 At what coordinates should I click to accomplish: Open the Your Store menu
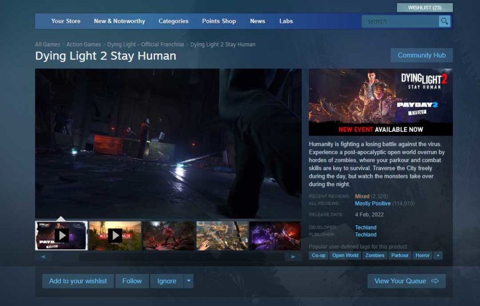(x=66, y=21)
